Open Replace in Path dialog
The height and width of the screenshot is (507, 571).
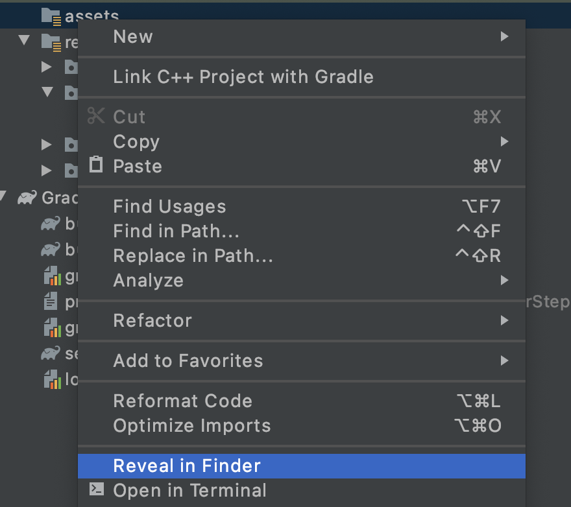pyautogui.click(x=193, y=256)
